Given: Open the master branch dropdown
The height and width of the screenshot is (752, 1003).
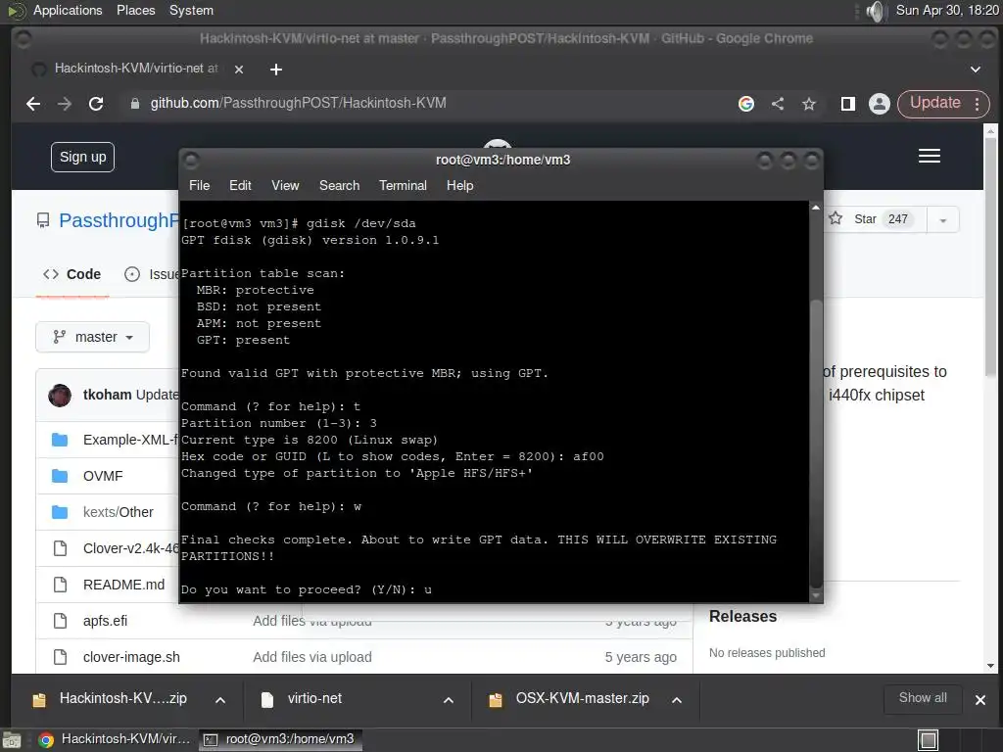Looking at the screenshot, I should tap(92, 337).
